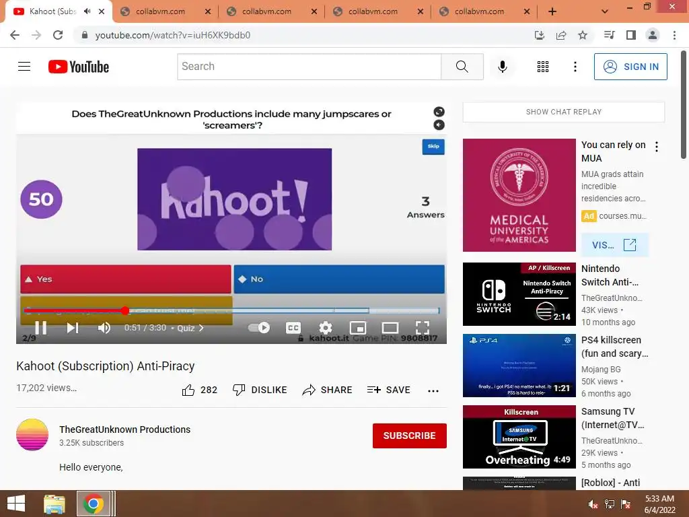Focus the YouTube Search field
Viewport: 689px width, 517px height.
pyautogui.click(x=310, y=67)
